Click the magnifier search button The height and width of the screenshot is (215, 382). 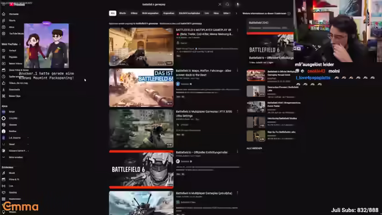pyautogui.click(x=227, y=4)
